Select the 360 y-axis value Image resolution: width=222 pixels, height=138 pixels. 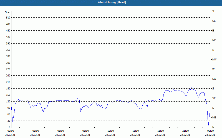pyautogui.click(x=8, y=50)
